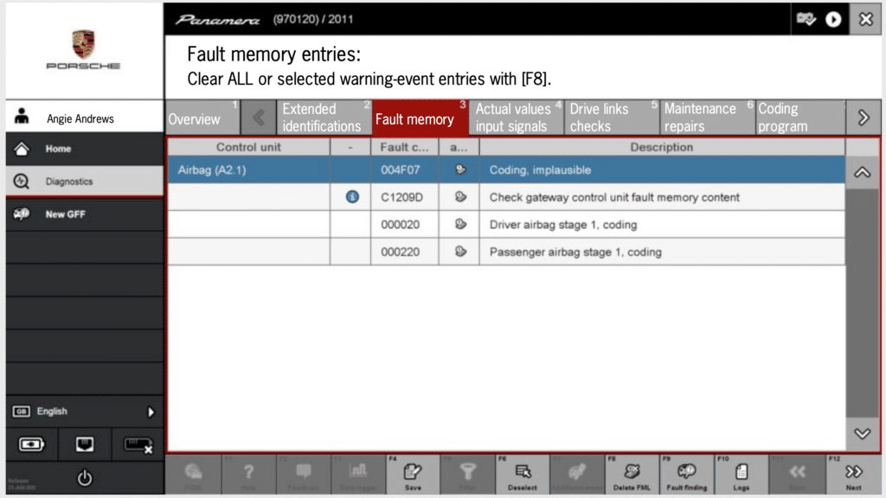Click the greyed Feedback speech icon
The height and width of the screenshot is (498, 886).
tap(303, 475)
